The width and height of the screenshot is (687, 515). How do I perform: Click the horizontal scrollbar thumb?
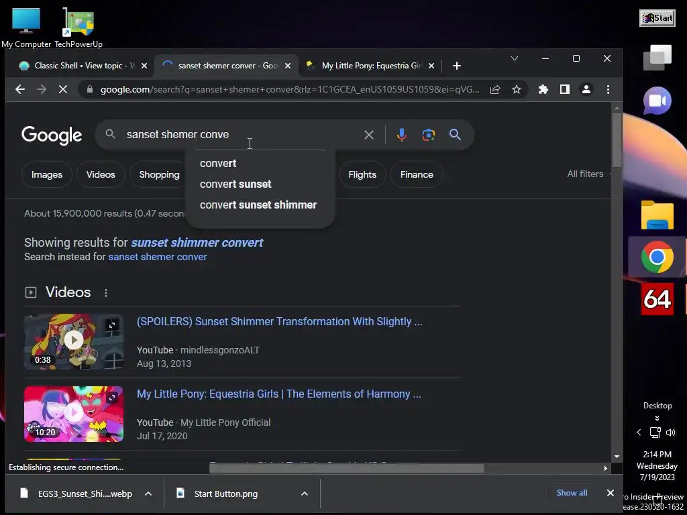pos(347,468)
